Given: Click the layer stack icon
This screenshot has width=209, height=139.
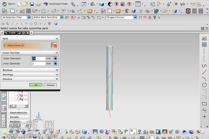Looking at the screenshot, I should [x=153, y=4].
